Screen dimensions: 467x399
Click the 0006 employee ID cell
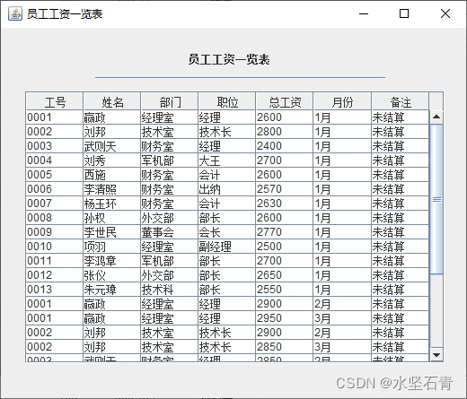coord(55,189)
